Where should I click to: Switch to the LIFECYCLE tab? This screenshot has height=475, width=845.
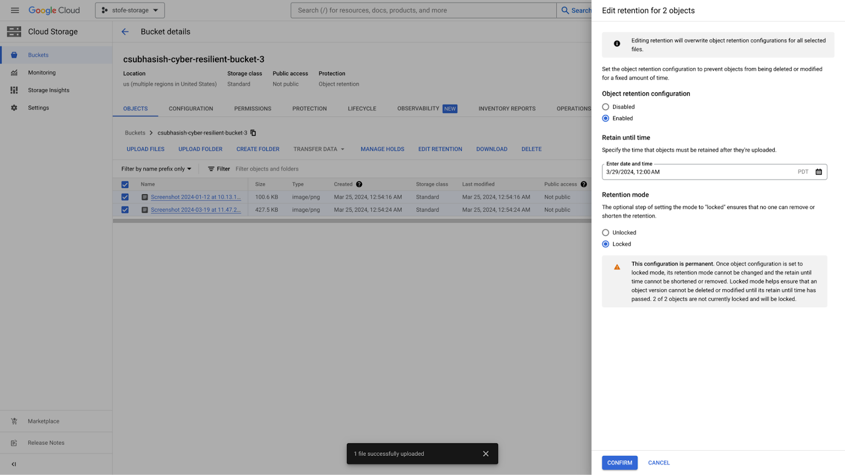(x=362, y=109)
